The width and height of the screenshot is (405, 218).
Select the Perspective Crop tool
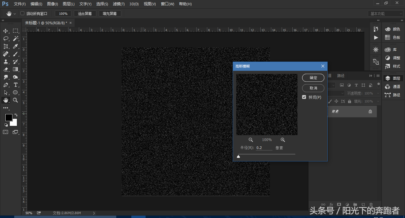pos(6,46)
